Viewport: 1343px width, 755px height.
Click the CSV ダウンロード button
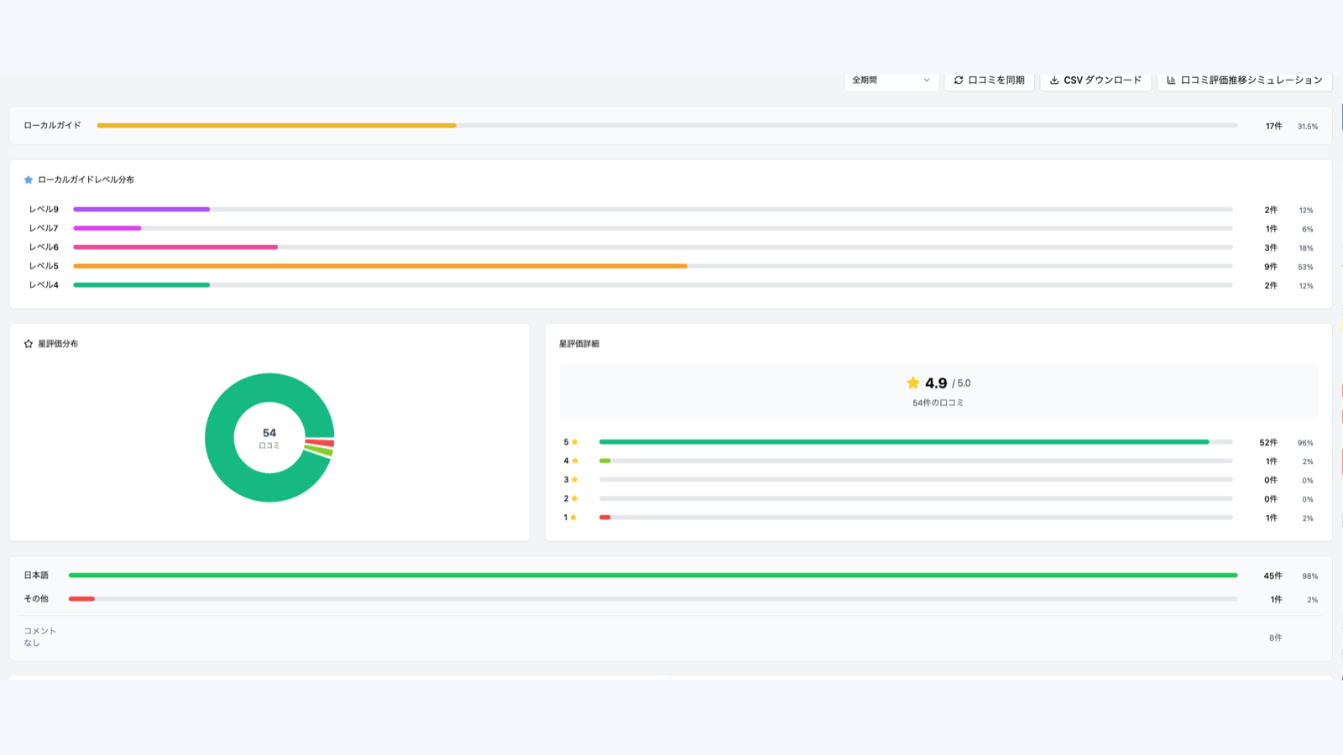click(1095, 81)
